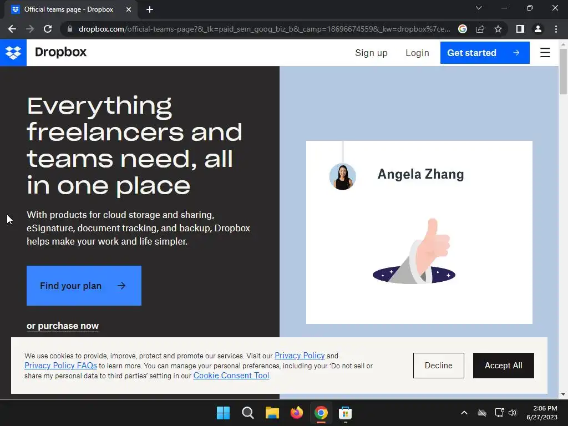Open the Windows Start menu
The image size is (568, 426).
223,413
